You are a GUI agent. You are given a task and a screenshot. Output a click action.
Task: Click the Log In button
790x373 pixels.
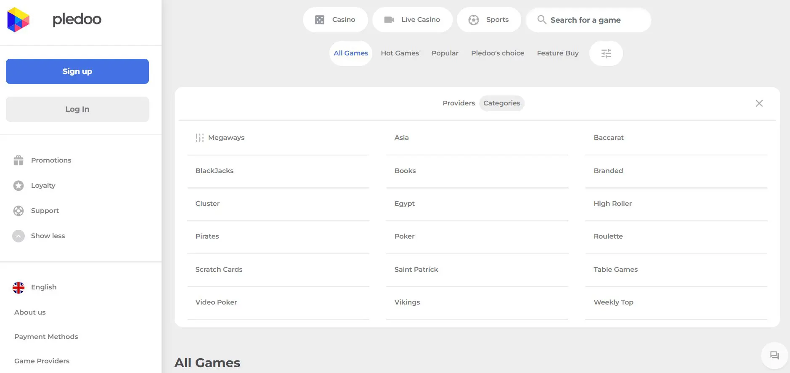pyautogui.click(x=77, y=109)
